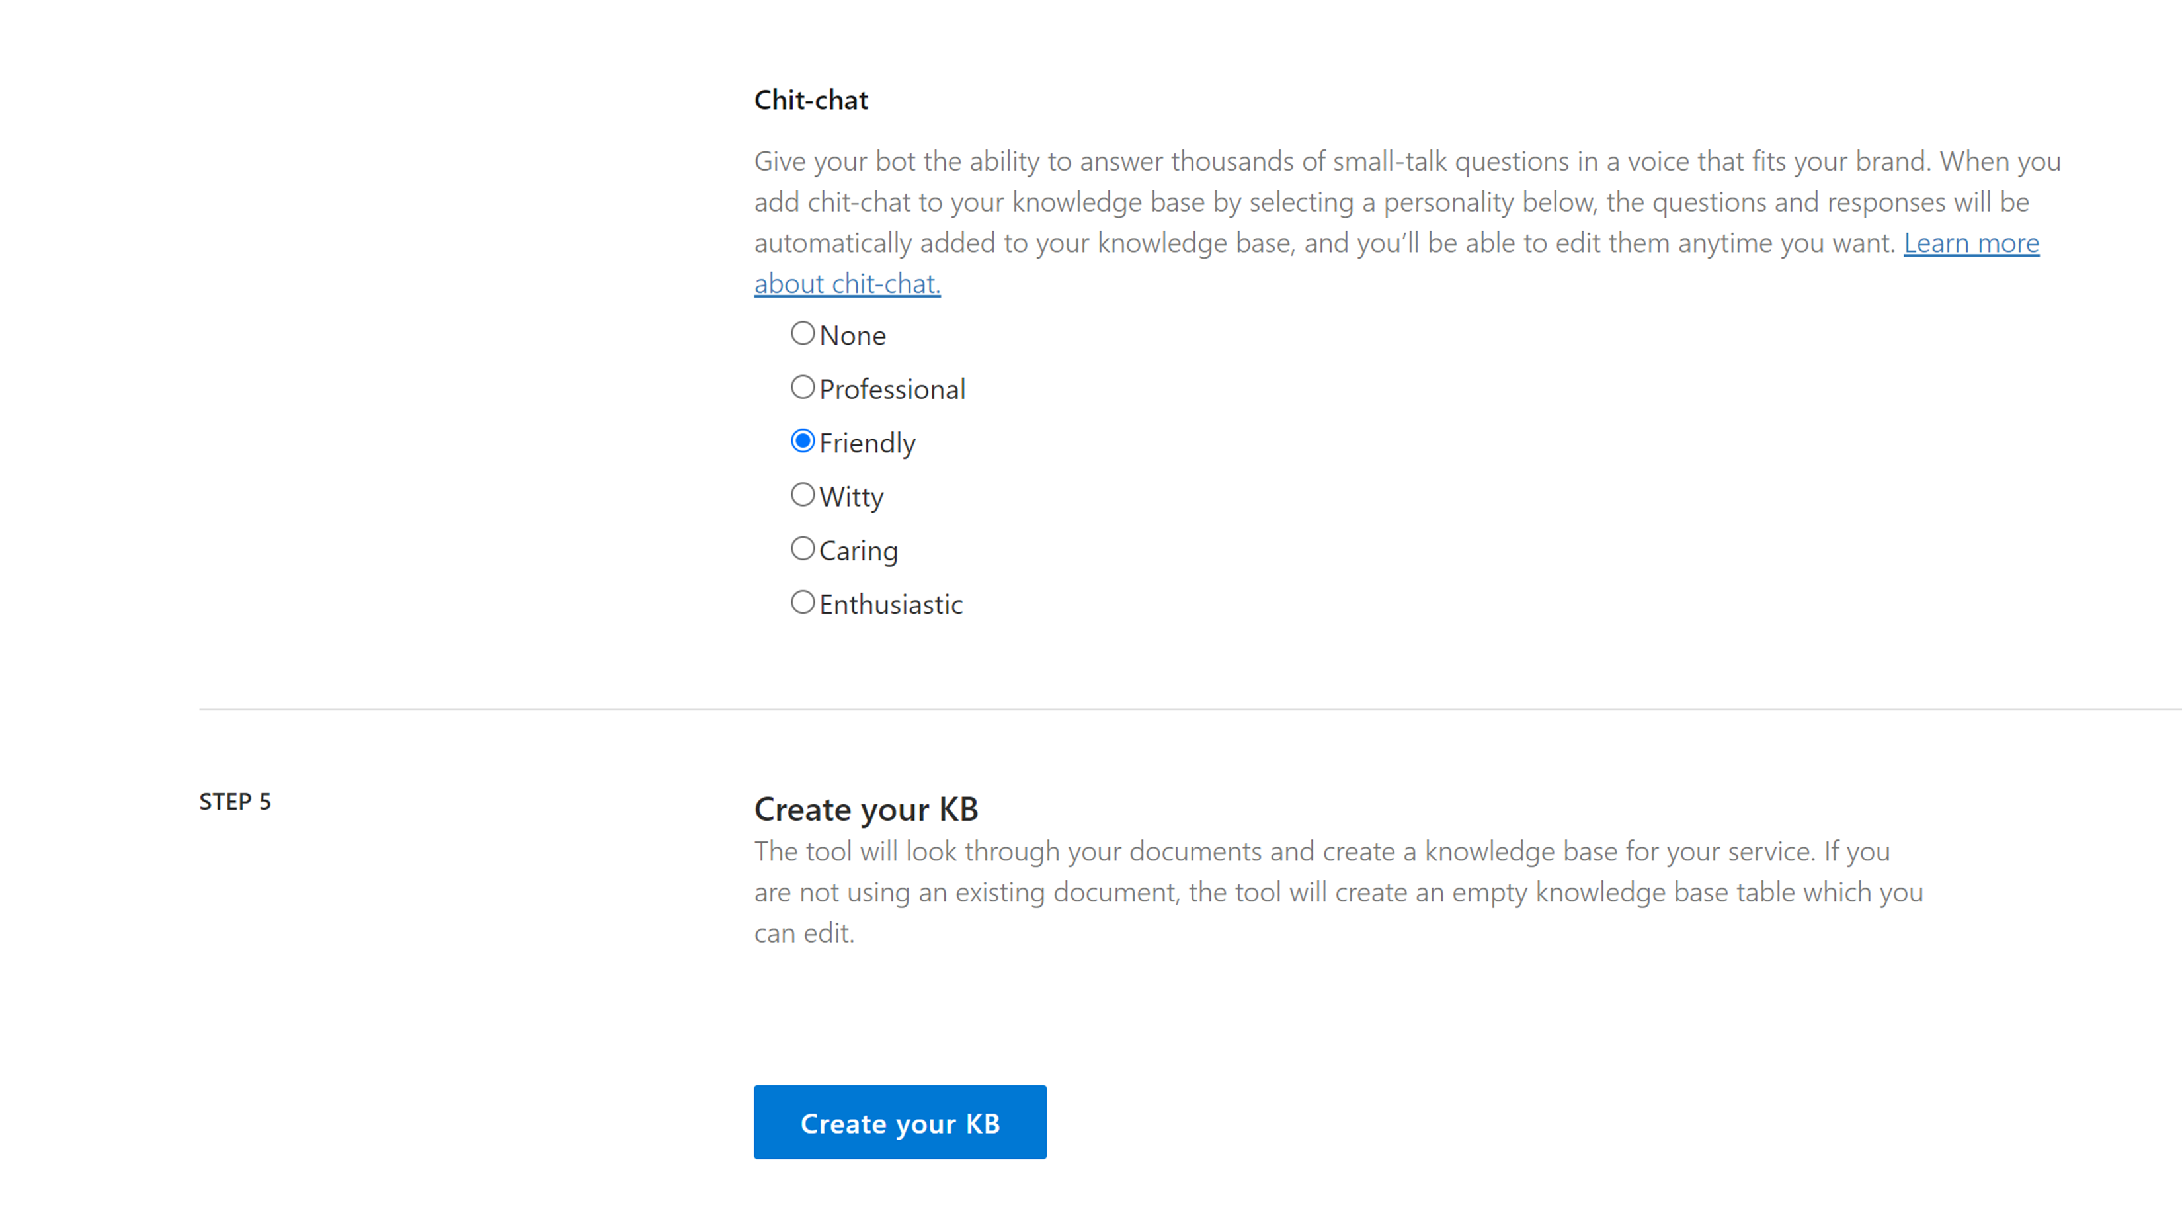Pick the Witty personality radio button
The width and height of the screenshot is (2182, 1215).
pos(802,495)
